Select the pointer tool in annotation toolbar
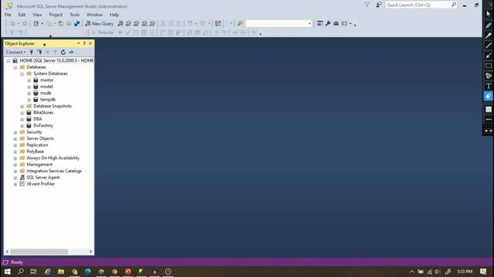The image size is (494, 277). [489, 14]
